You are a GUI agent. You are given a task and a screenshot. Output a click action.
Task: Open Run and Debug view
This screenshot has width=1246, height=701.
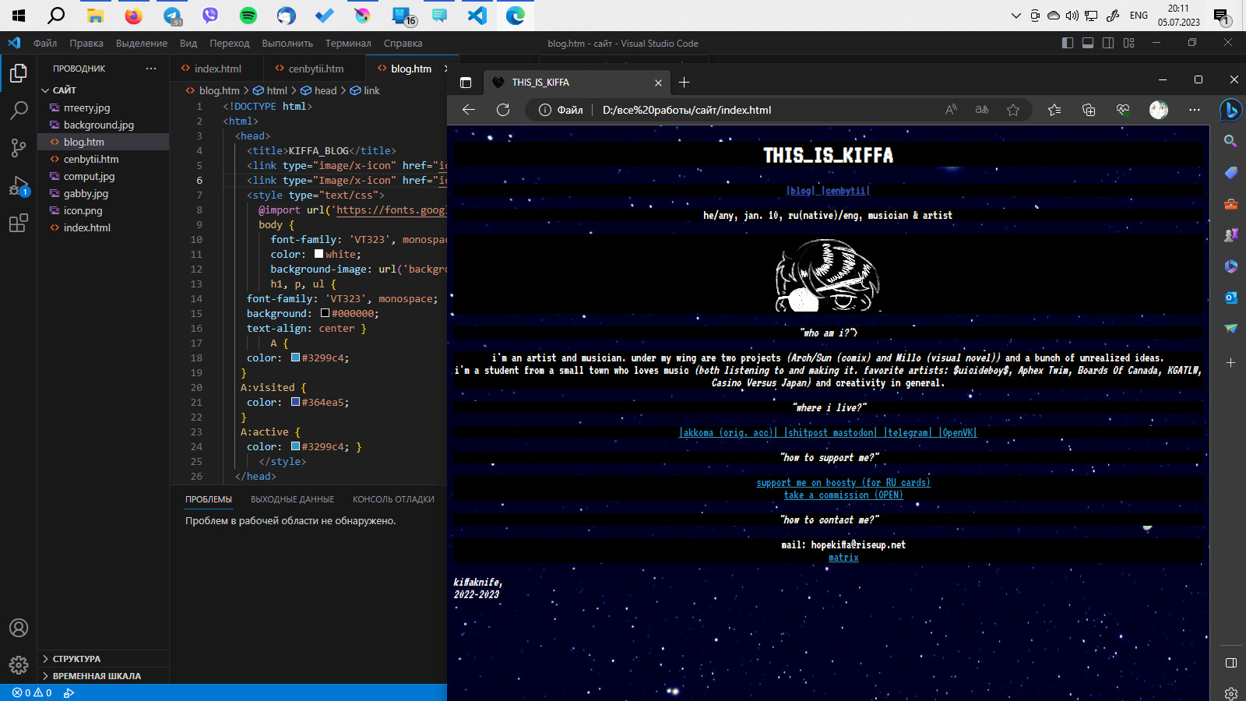coord(19,186)
